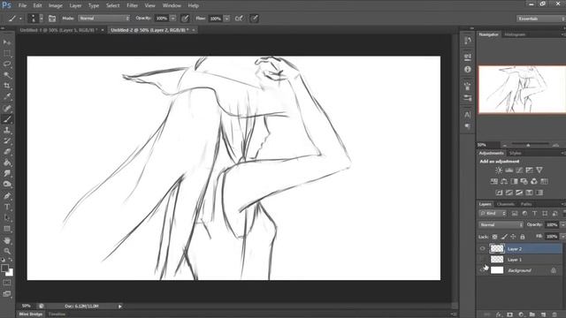566x318 pixels.
Task: Add an Invert adjustment
Action: click(499, 193)
